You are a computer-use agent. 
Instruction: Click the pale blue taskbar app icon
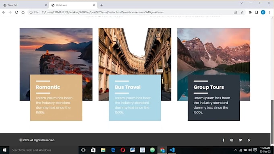click(x=142, y=150)
